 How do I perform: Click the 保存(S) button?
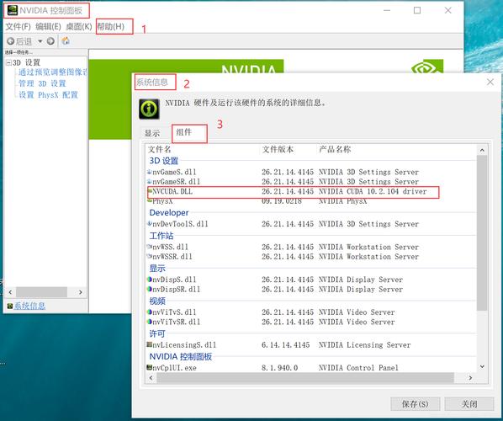pos(416,404)
